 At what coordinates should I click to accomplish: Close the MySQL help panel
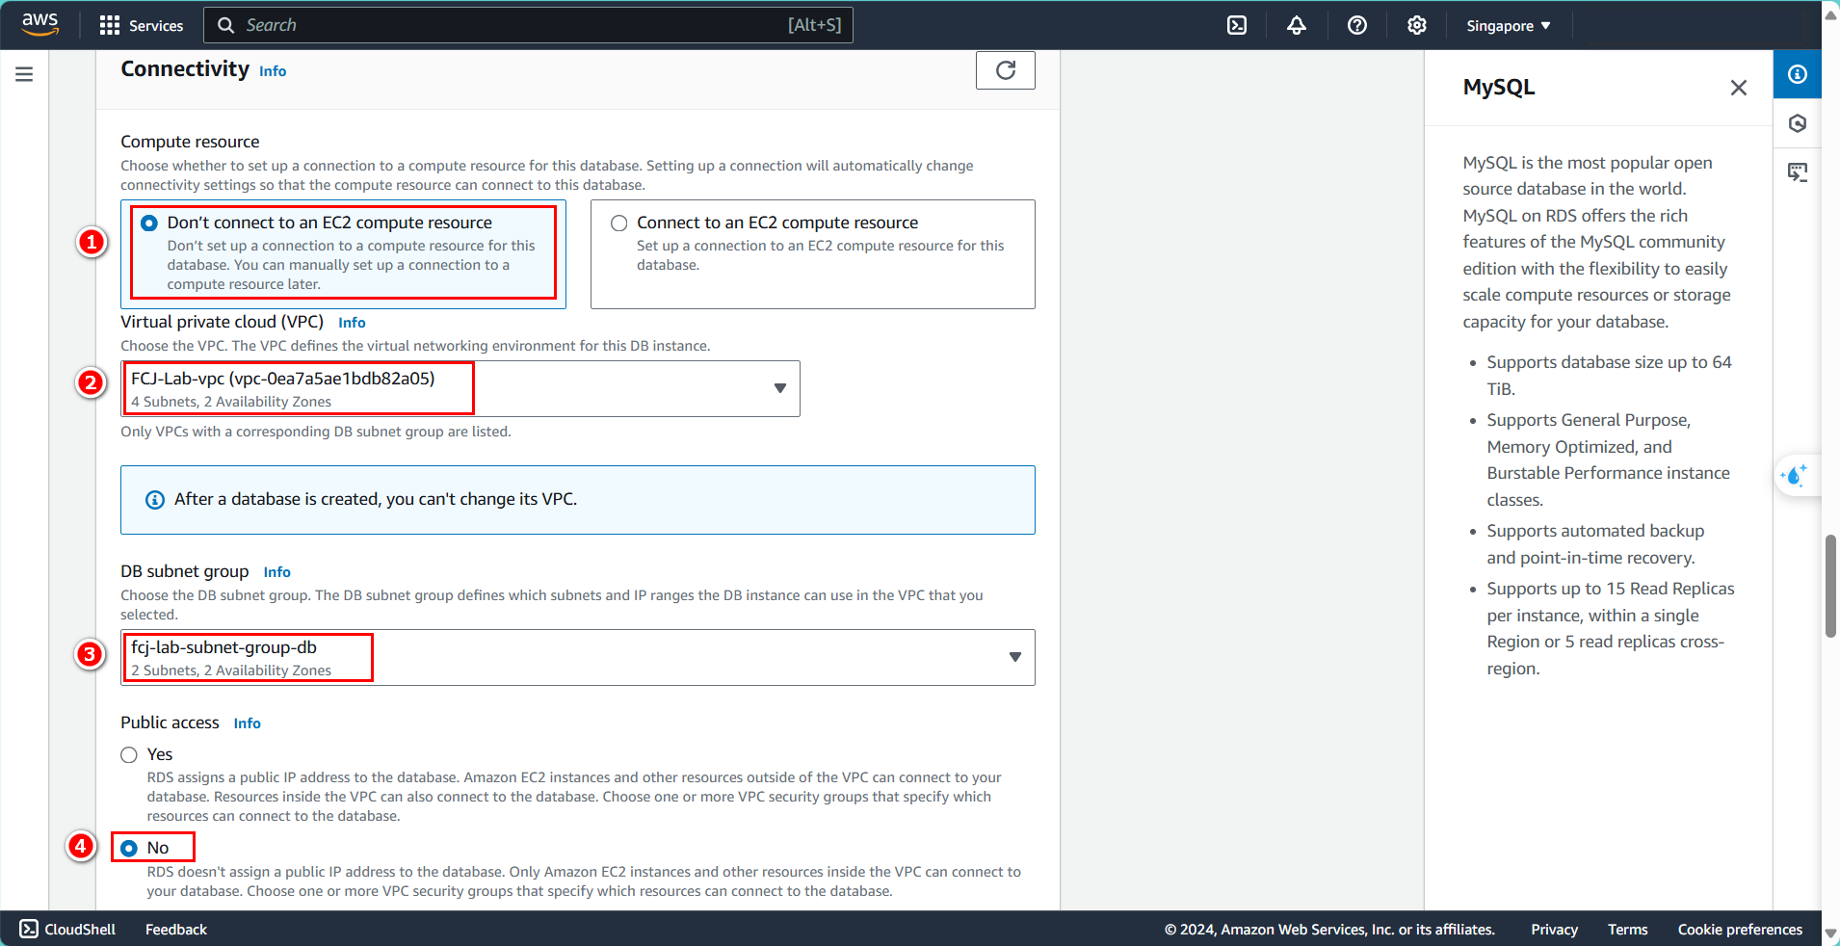1738,88
